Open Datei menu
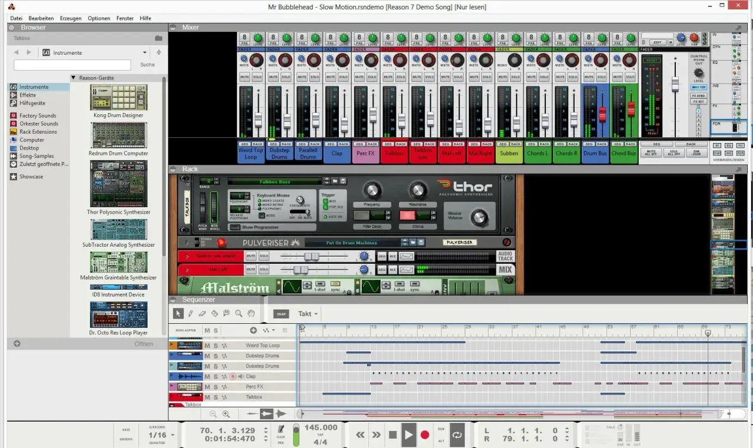The image size is (753, 448). (x=16, y=18)
